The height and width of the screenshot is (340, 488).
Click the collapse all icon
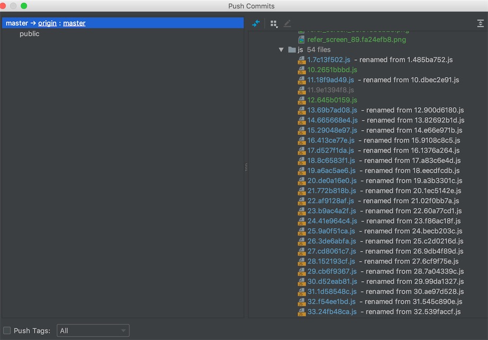(x=480, y=23)
